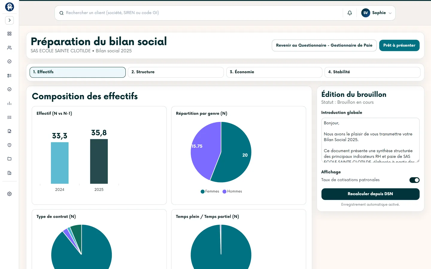Image resolution: width=431 pixels, height=269 pixels.
Task: Click Recalculer depuis DSN button
Action: tap(370, 194)
